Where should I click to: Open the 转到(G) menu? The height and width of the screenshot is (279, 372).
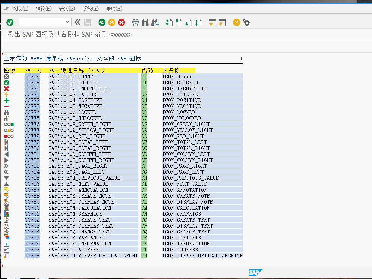click(67, 8)
